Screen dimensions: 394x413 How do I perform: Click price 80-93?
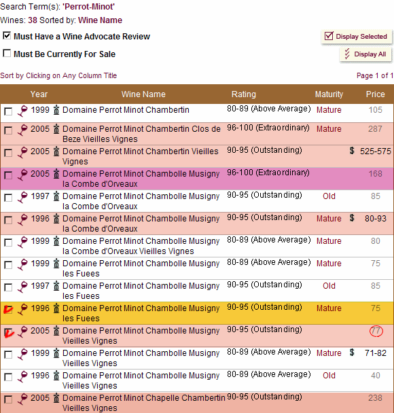(x=376, y=218)
